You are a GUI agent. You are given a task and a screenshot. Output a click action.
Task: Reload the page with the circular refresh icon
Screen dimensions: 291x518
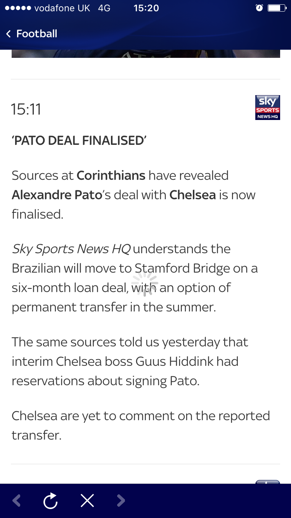click(x=50, y=501)
